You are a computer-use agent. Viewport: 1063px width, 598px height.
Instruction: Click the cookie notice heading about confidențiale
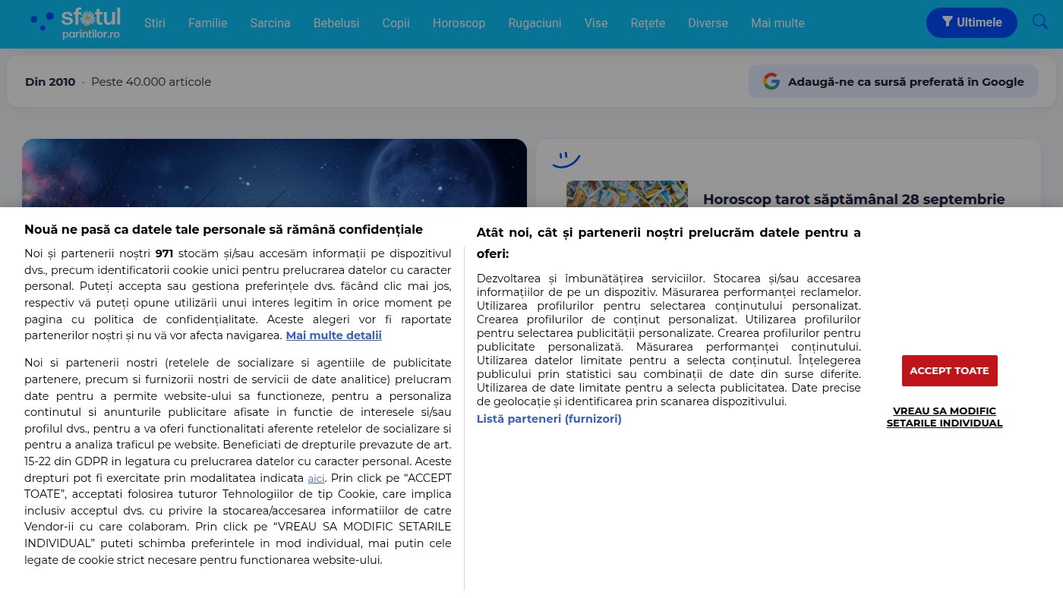(223, 229)
